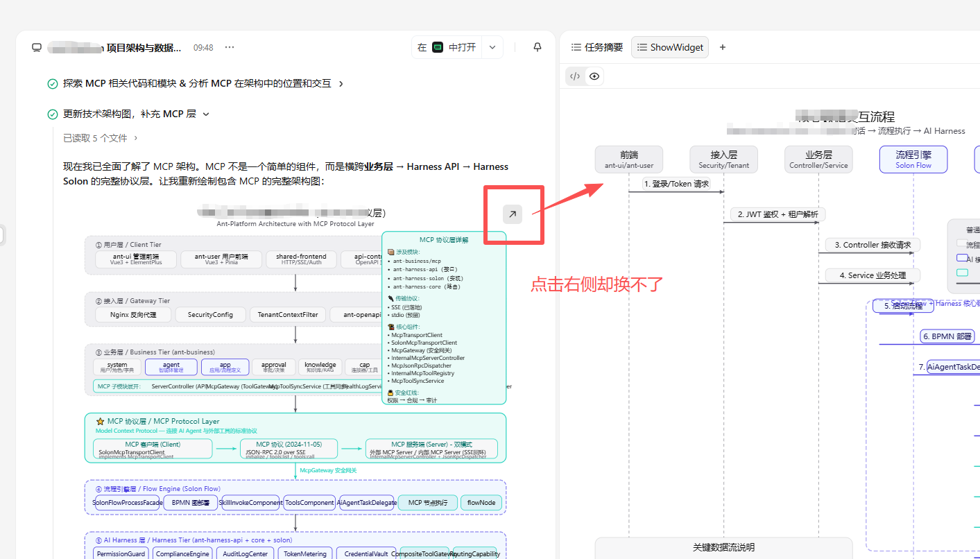Click the 流程引擎 Solon Flow node

tap(913, 160)
